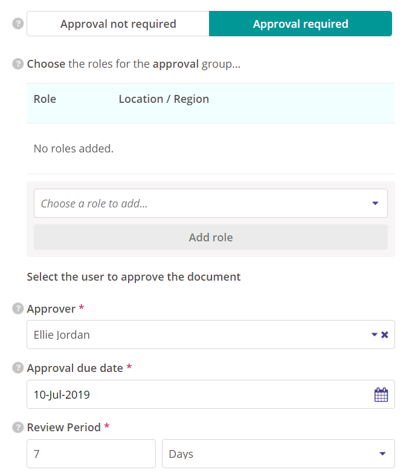This screenshot has width=409, height=473.
Task: Expand the Approver dropdown arrow
Action: [375, 334]
